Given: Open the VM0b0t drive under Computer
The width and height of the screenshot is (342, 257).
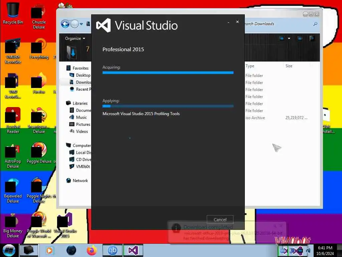Looking at the screenshot, I should pyautogui.click(x=79, y=167).
